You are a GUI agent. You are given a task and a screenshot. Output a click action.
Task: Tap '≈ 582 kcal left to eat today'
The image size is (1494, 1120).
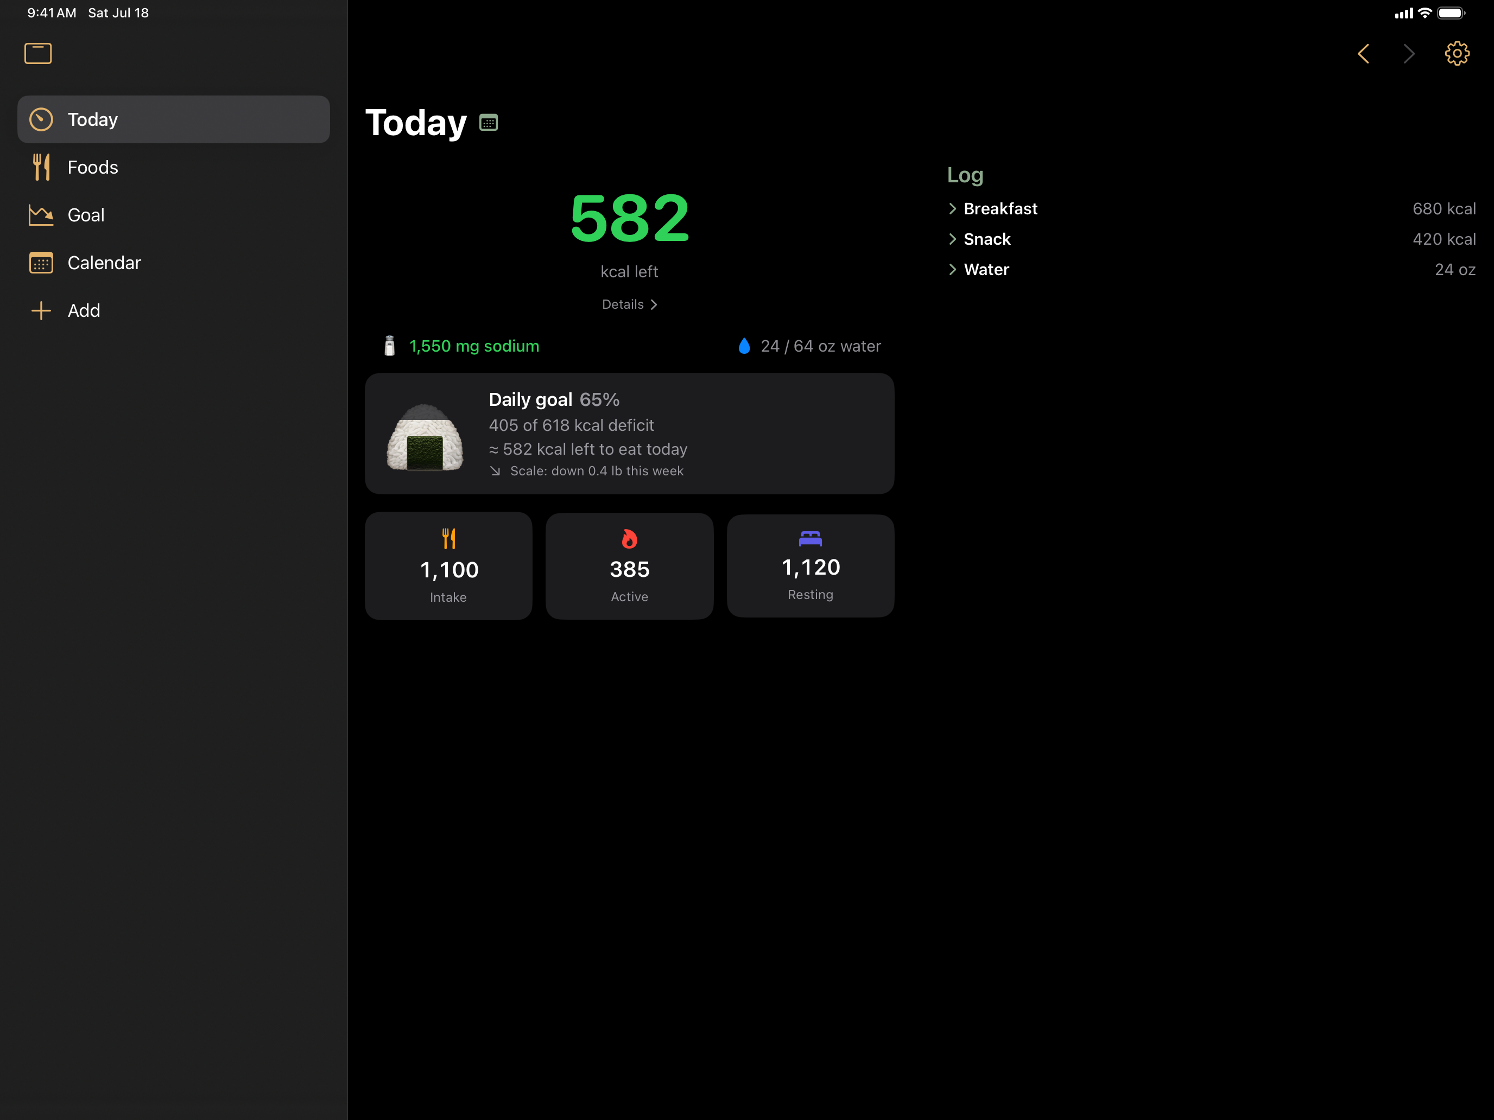[588, 449]
